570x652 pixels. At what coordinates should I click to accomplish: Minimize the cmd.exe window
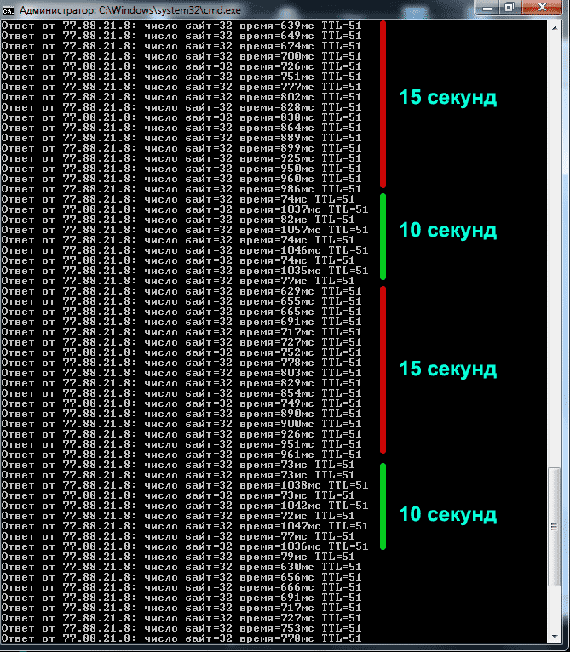click(487, 9)
